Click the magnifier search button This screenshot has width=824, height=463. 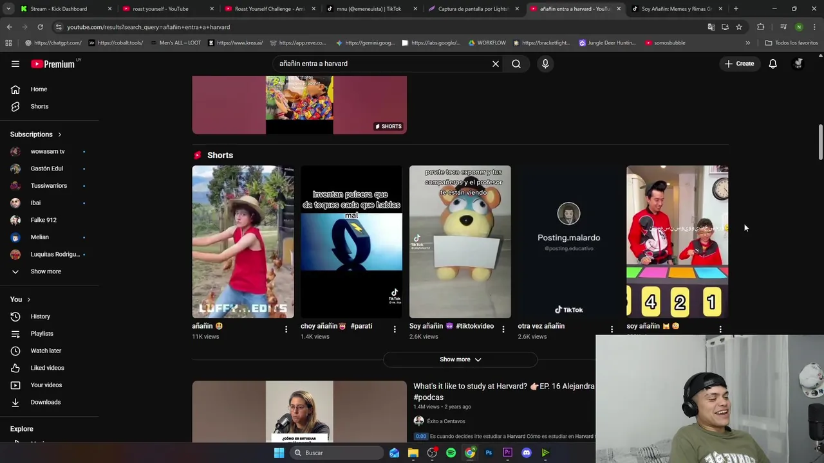tap(516, 64)
